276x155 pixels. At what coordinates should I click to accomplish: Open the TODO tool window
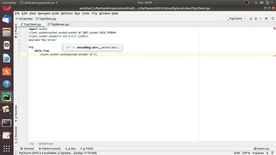pyautogui.click(x=87, y=149)
